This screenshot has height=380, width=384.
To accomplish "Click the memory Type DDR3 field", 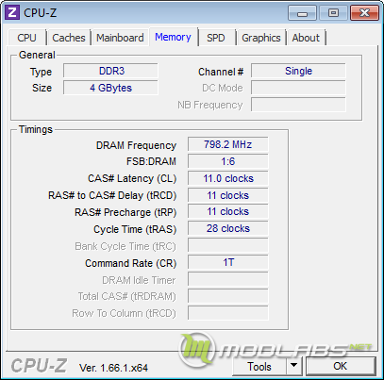I will 110,71.
